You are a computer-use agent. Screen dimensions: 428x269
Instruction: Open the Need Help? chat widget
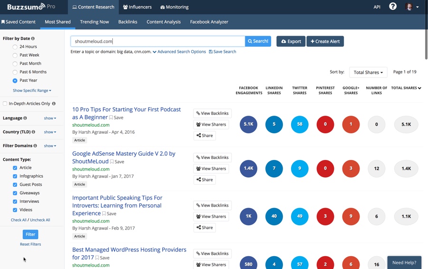tap(404, 262)
